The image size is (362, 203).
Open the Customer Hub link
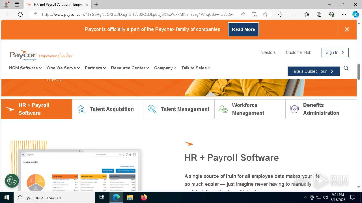pos(299,52)
